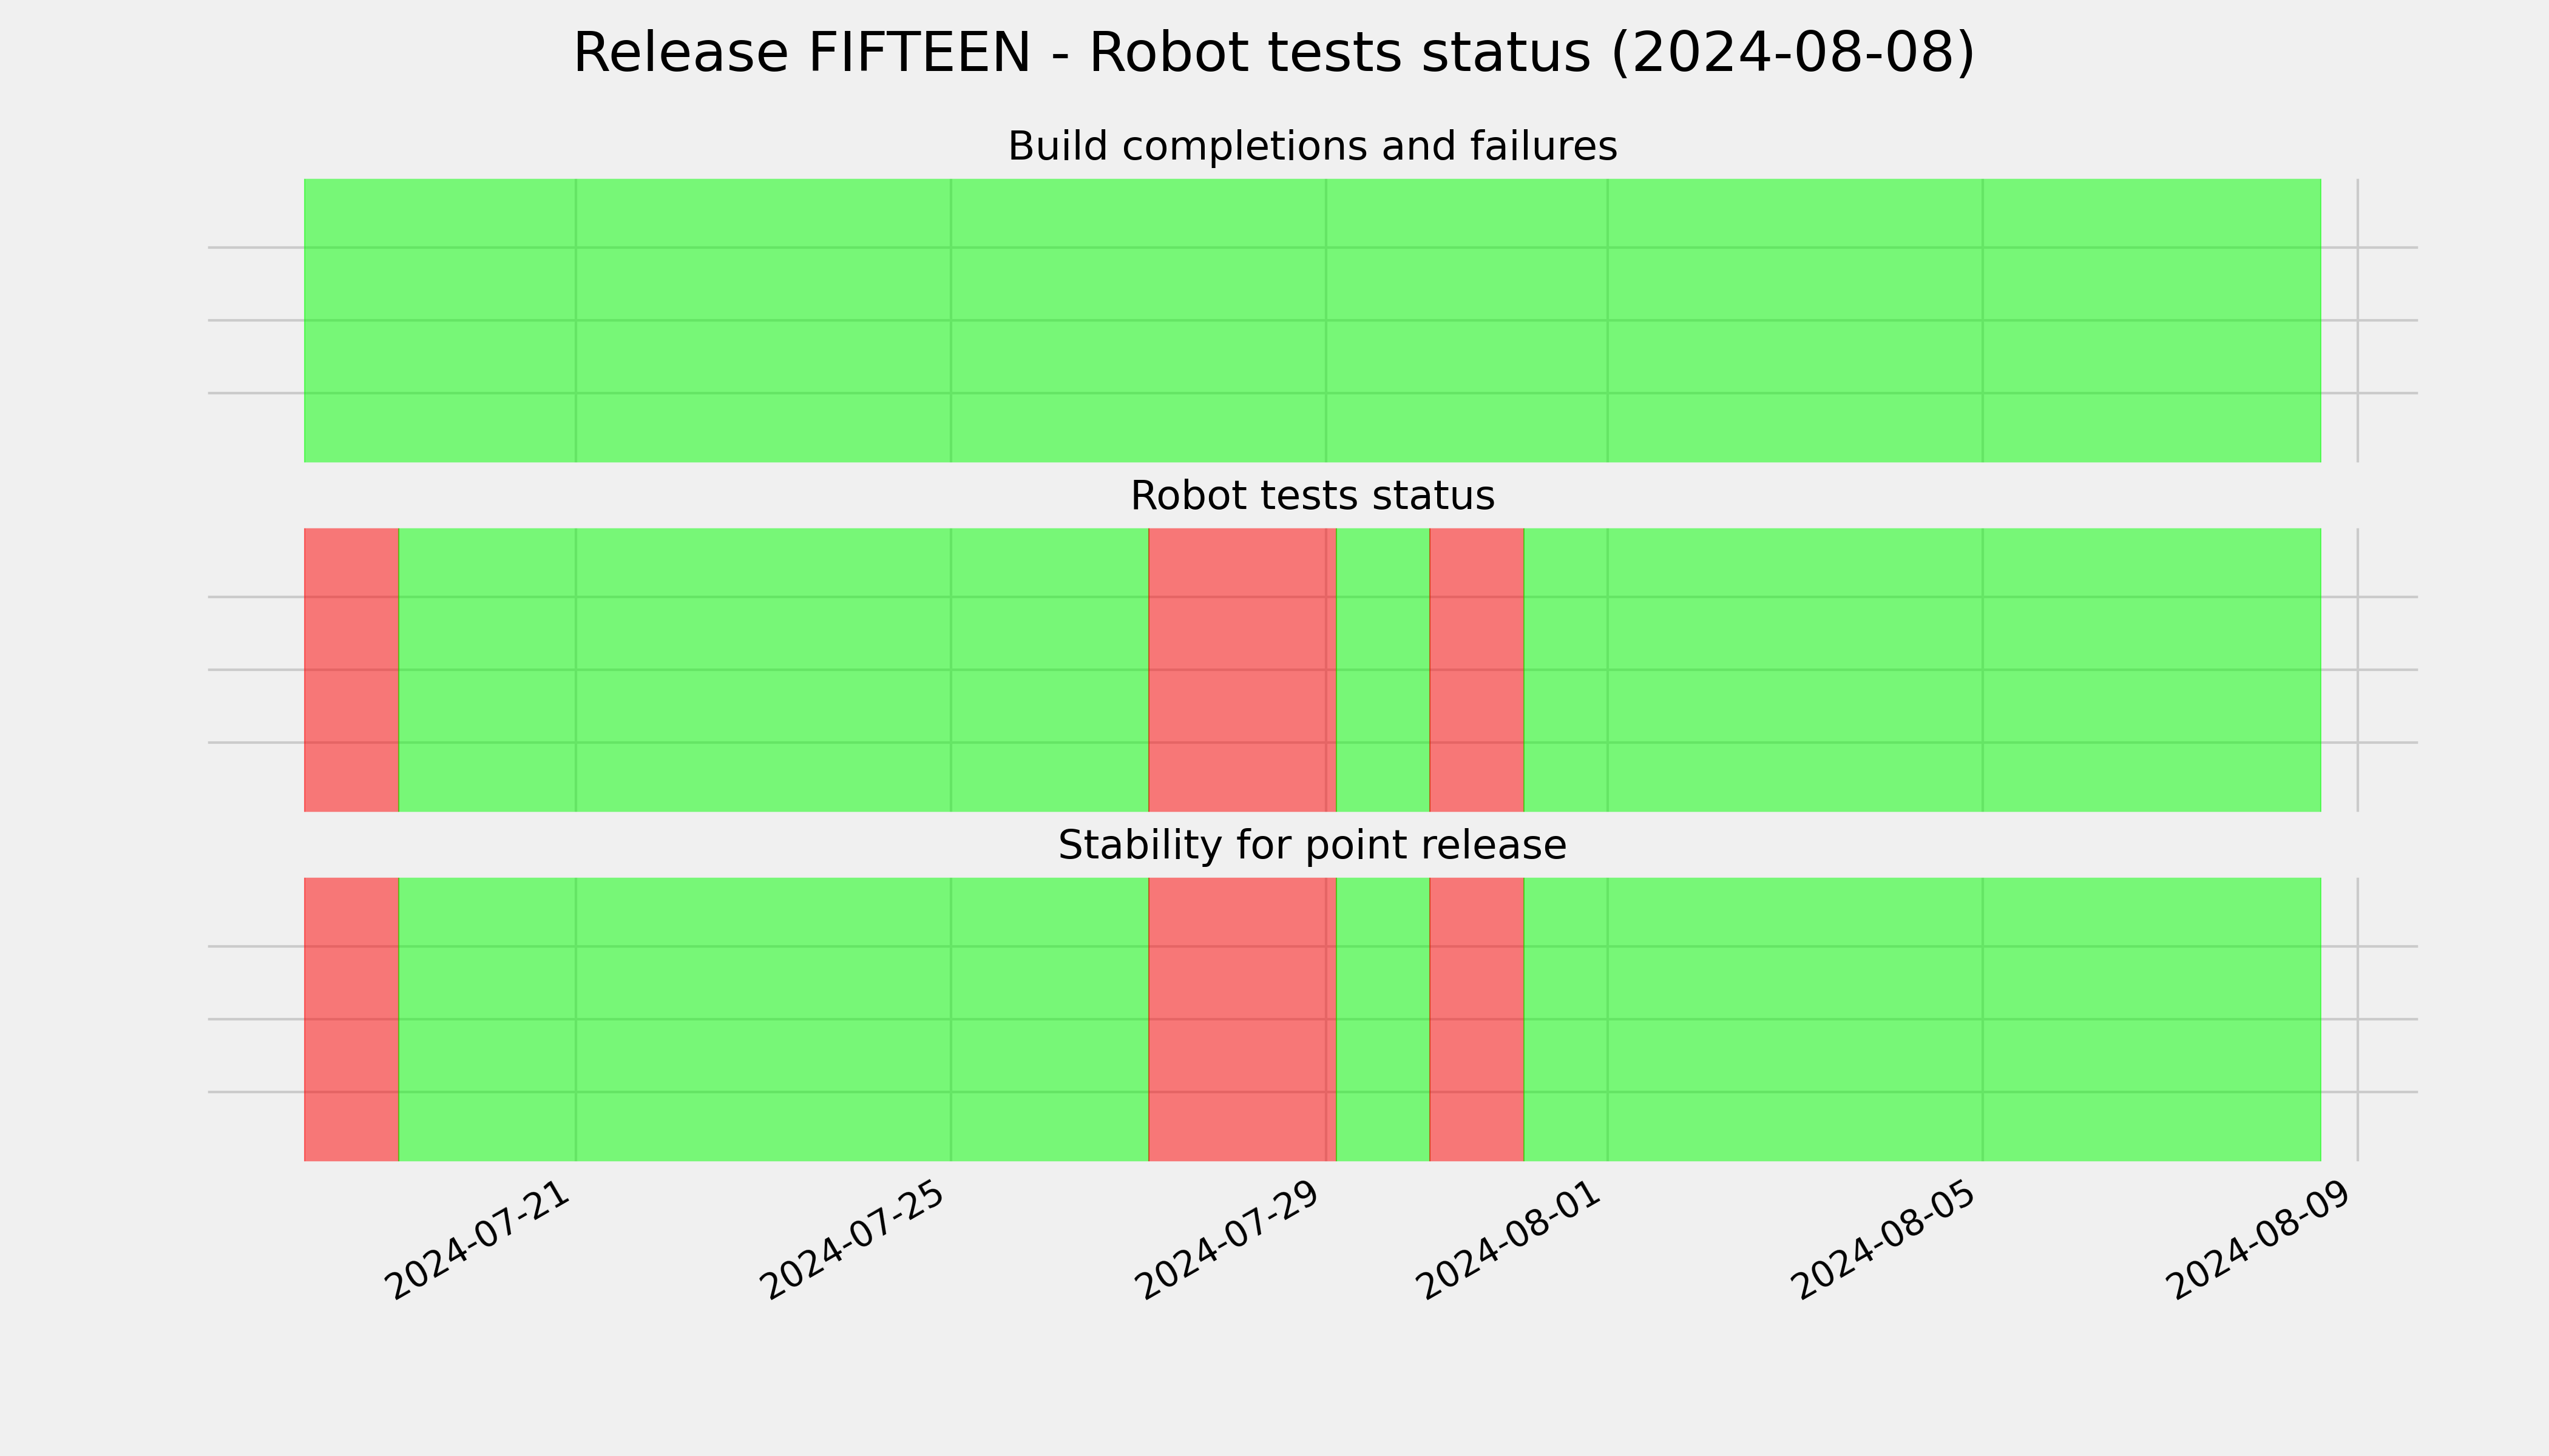Select last red segment in Robot tests status

point(1477,670)
